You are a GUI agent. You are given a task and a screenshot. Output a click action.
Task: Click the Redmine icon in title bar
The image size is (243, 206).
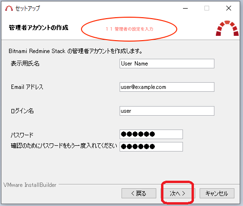click(x=9, y=8)
